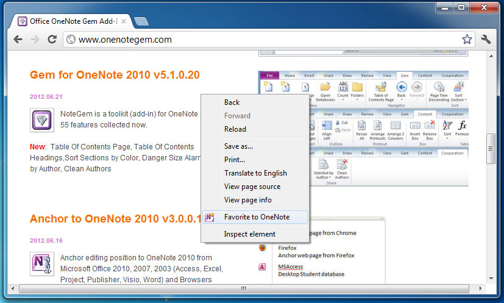Open the Gem for OneNote 2010 v5.1.0.20 heading link
The image size is (504, 303).
pos(115,75)
